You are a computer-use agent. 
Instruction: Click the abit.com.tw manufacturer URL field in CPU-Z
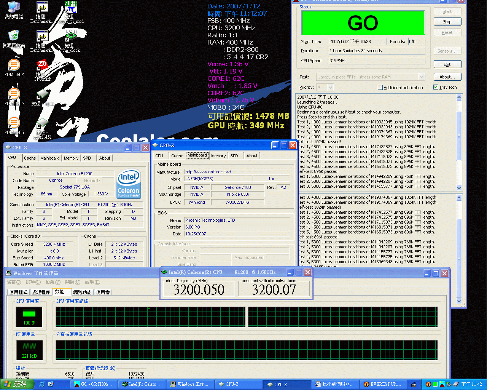[237, 172]
